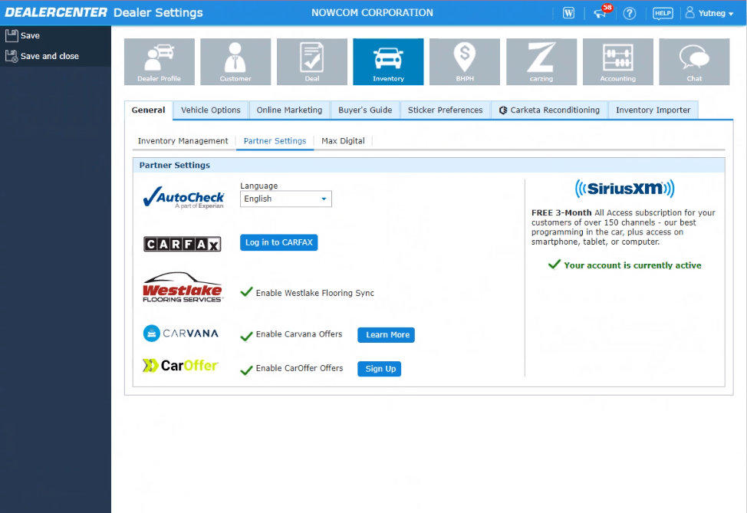Image resolution: width=747 pixels, height=513 pixels.
Task: Toggle Enable Carvana Offers checkmark
Action: pyautogui.click(x=246, y=336)
